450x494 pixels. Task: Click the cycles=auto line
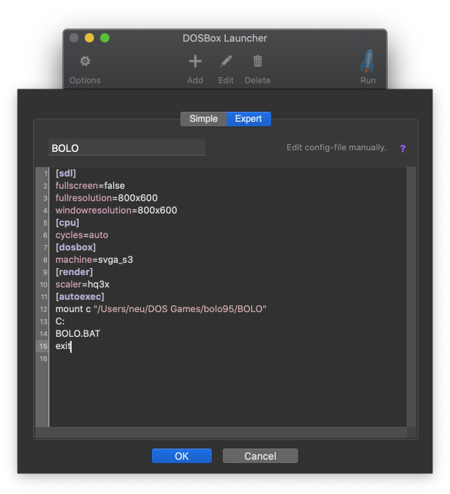pyautogui.click(x=82, y=235)
